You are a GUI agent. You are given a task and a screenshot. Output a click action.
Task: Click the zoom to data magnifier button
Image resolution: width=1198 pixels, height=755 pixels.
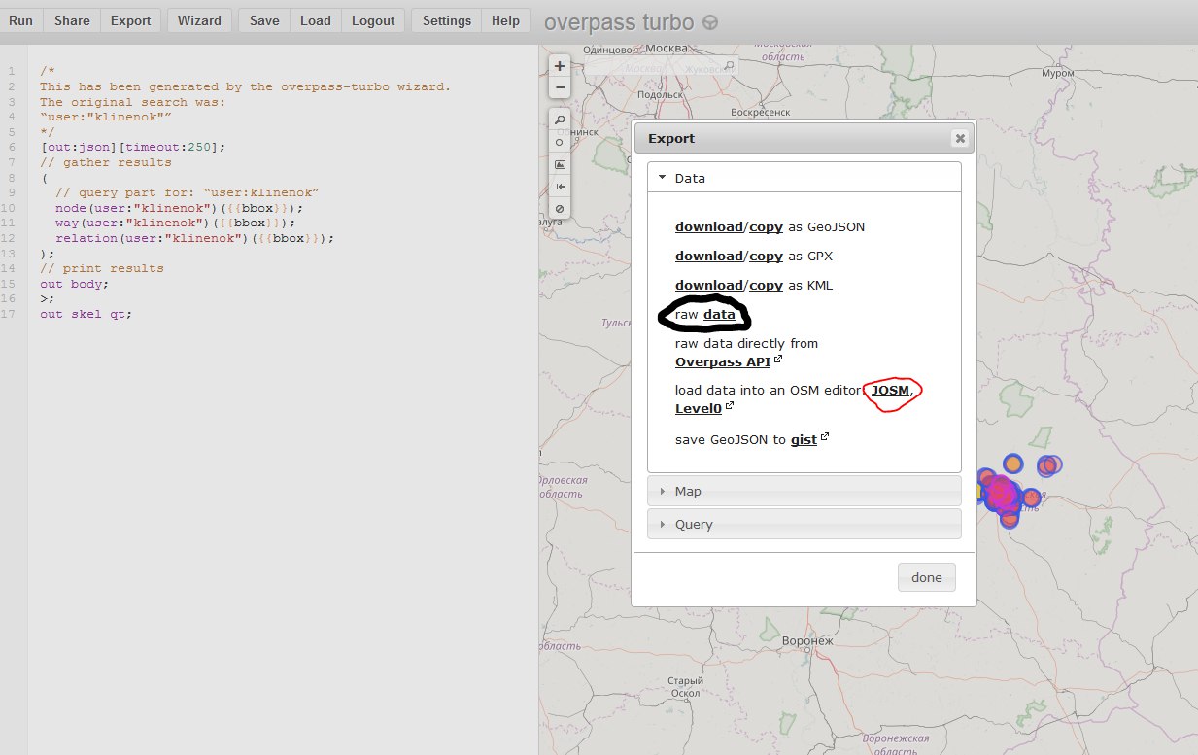(560, 120)
